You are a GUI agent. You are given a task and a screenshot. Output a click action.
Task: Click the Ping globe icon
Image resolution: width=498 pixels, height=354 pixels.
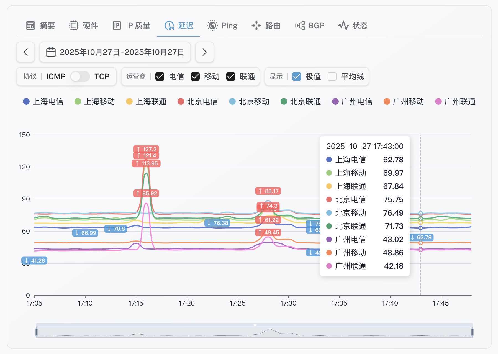click(x=212, y=25)
